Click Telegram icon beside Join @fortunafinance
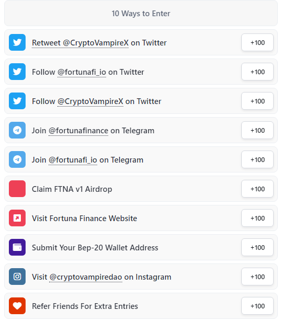Screen dimensions: 282x322 click(x=17, y=130)
